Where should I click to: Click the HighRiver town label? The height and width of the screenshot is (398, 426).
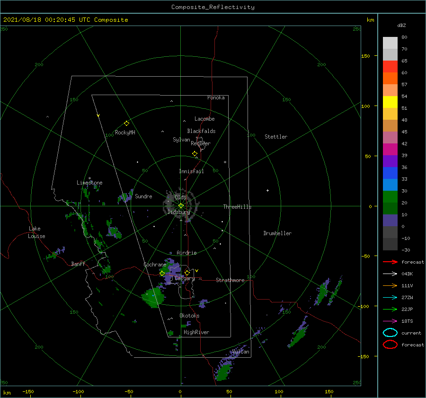[196, 332]
